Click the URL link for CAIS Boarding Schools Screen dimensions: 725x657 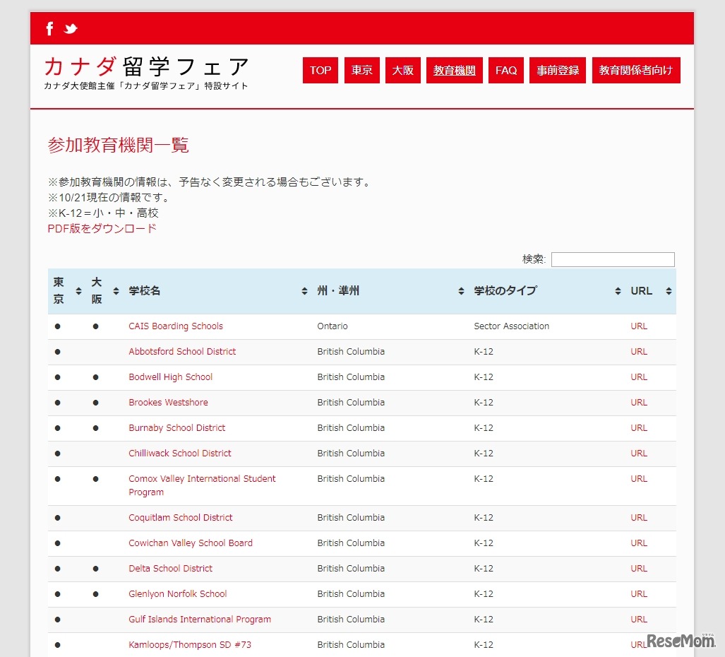click(638, 326)
